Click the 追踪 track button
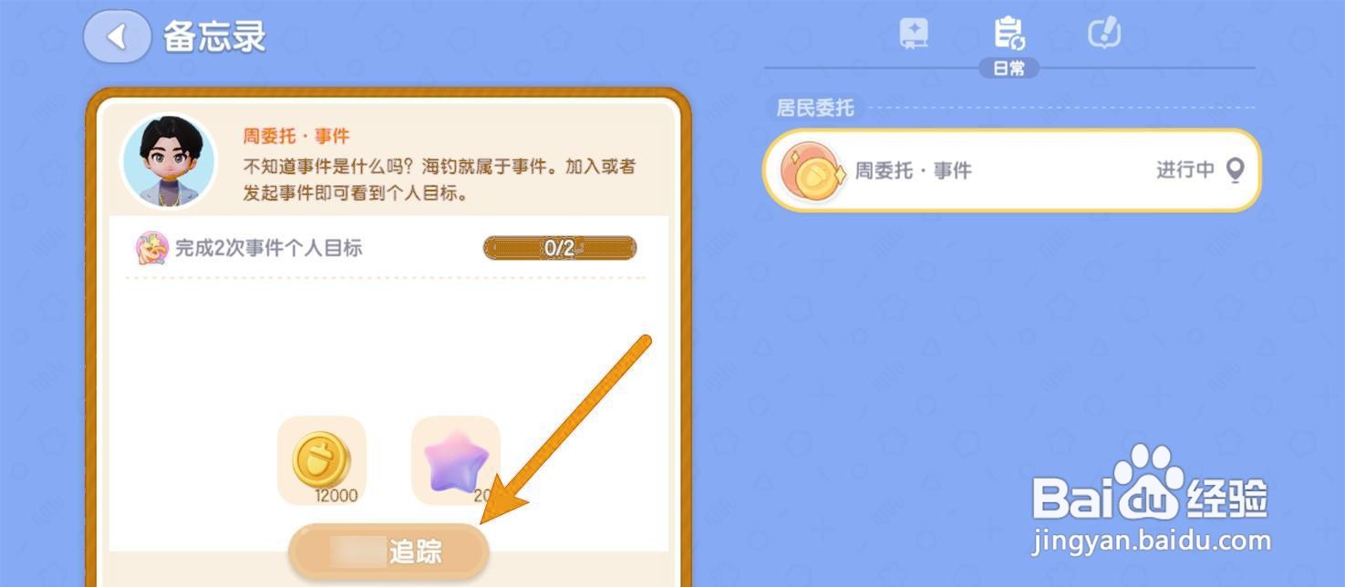This screenshot has width=1345, height=587. point(389,551)
